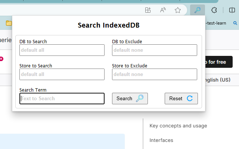Focus the Search Term text box
Image resolution: width=239 pixels, height=149 pixels.
62,98
